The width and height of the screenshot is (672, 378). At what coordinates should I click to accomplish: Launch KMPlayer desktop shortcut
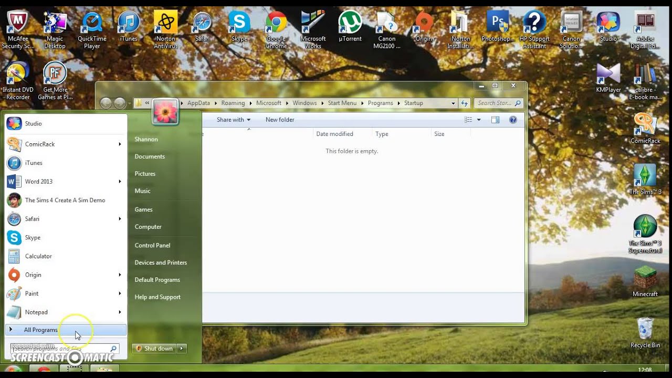[x=608, y=78]
